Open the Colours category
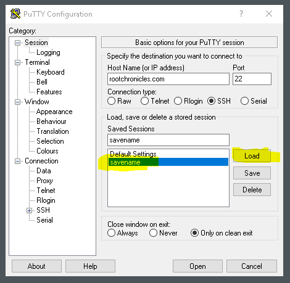 (x=48, y=151)
